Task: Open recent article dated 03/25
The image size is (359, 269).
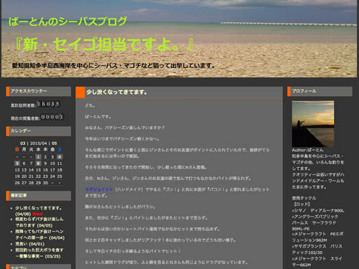Action: tap(39, 253)
